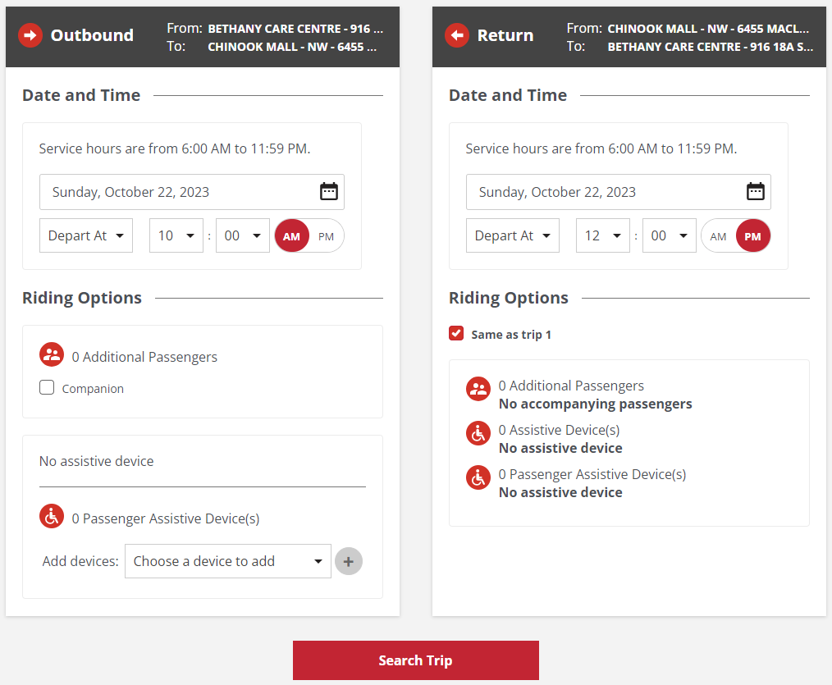Click the Outbound date input field
This screenshot has height=685, width=832.
pyautogui.click(x=176, y=192)
